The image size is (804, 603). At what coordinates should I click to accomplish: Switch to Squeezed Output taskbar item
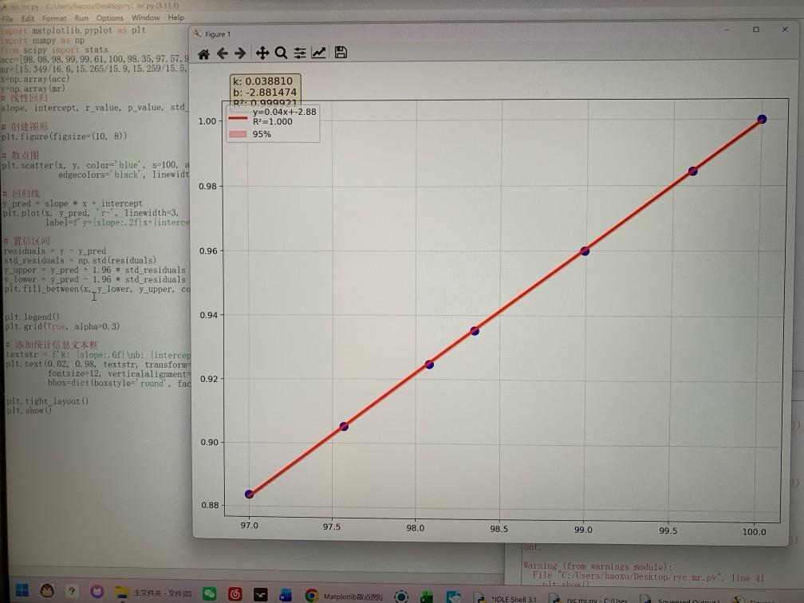pyautogui.click(x=680, y=600)
